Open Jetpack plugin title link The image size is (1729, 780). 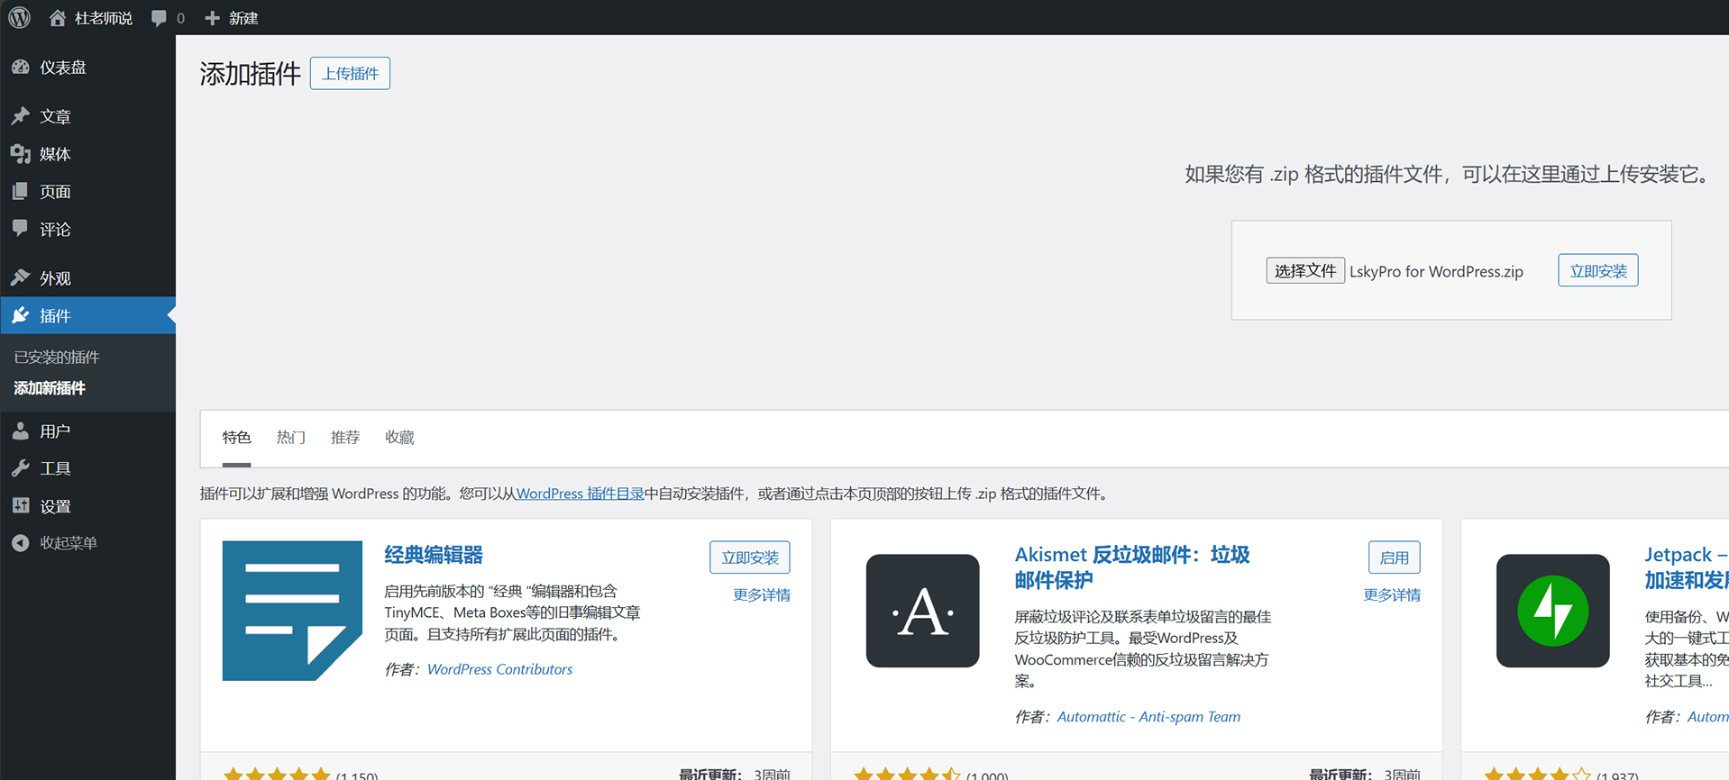coord(1686,567)
